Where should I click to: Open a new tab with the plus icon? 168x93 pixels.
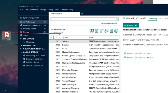[82, 14]
